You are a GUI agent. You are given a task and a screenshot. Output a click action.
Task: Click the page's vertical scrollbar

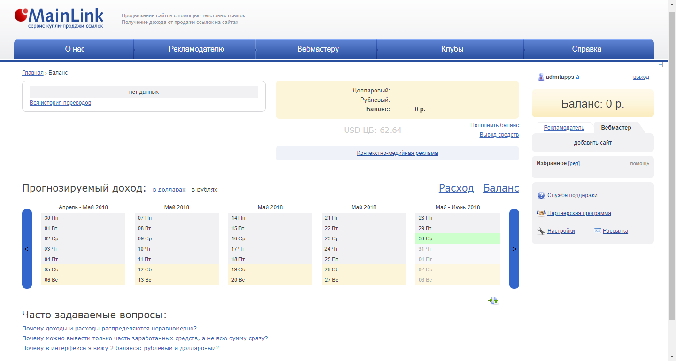click(672, 164)
